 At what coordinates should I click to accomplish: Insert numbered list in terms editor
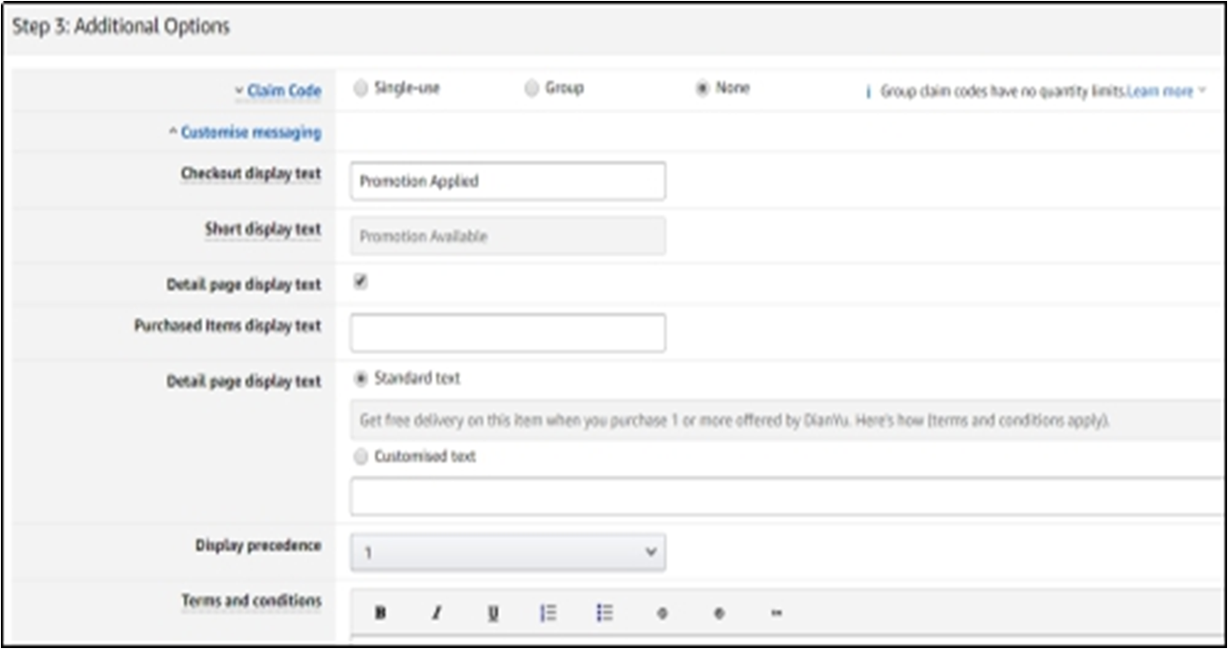pyautogui.click(x=549, y=613)
